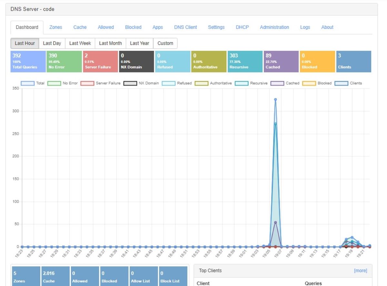This screenshot has width=387, height=286.
Task: Toggle Total series in chart legend
Action: 33,83
